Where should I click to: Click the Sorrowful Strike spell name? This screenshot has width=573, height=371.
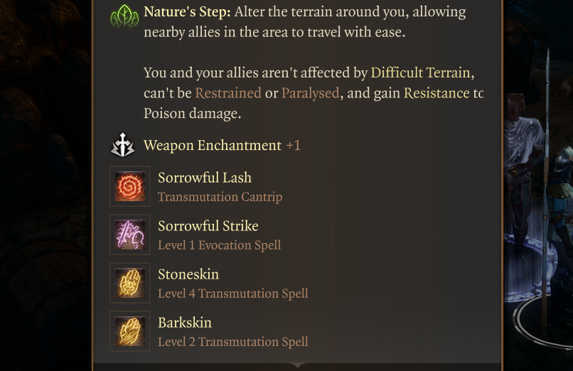[208, 226]
